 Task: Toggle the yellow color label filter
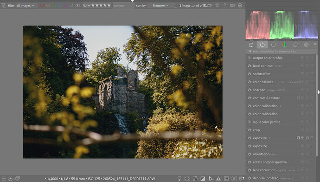(x=48, y=6)
